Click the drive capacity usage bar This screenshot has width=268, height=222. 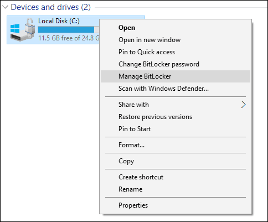pyautogui.click(x=69, y=29)
